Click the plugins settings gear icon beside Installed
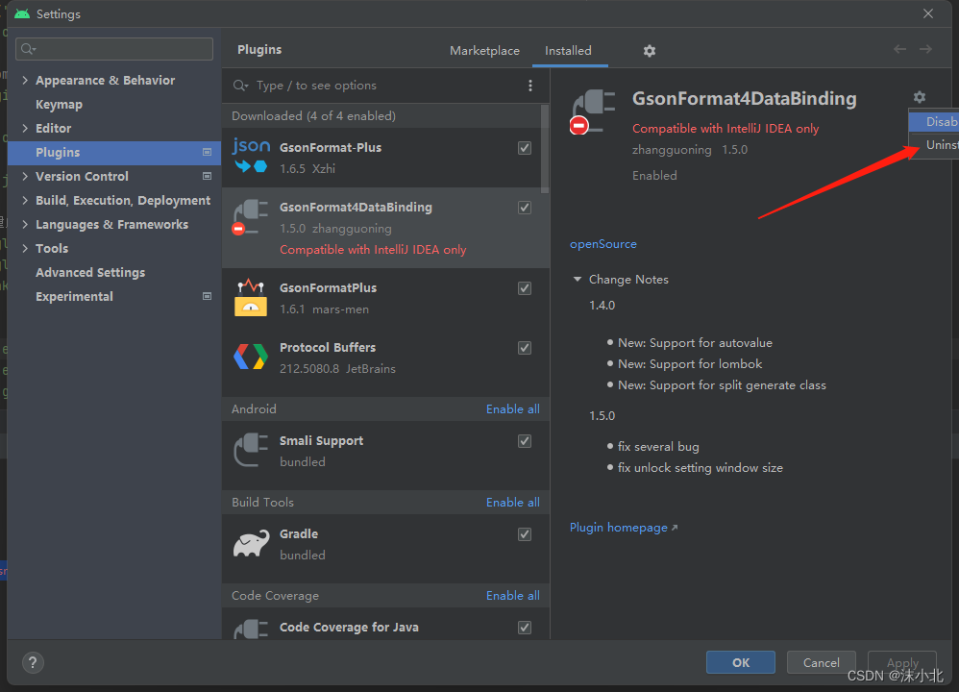This screenshot has width=959, height=692. [649, 51]
